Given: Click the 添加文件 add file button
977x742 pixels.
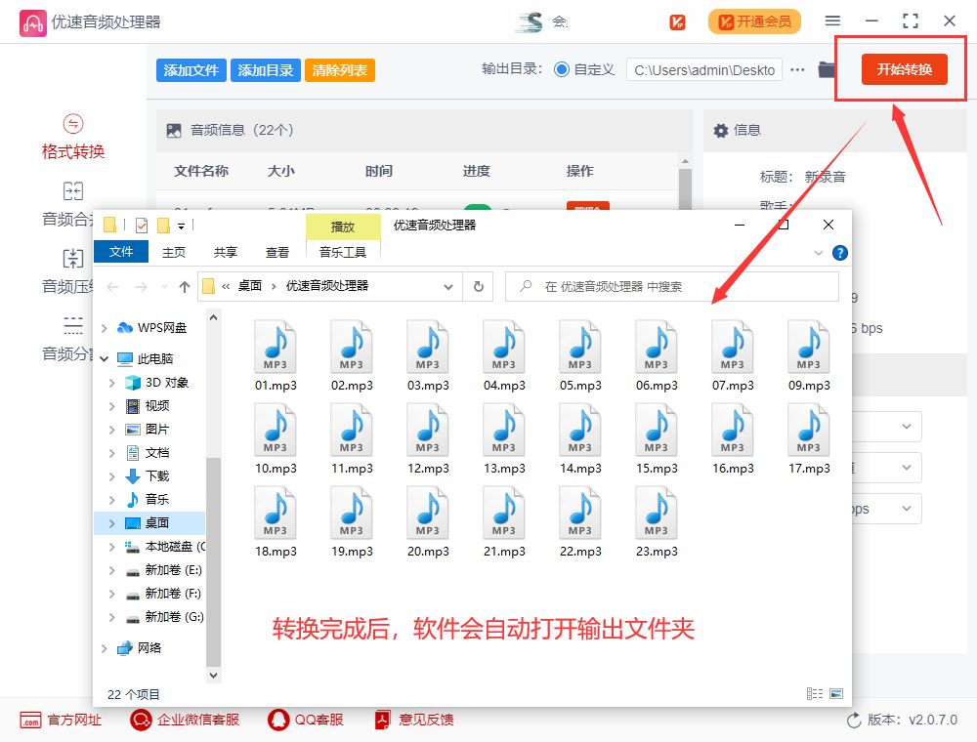Looking at the screenshot, I should pyautogui.click(x=191, y=70).
